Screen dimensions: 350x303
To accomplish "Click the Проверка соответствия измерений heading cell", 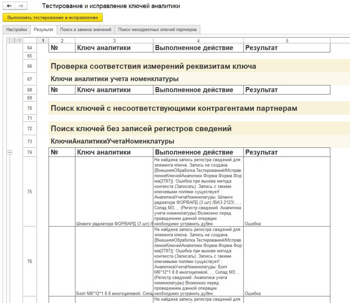I will point(154,67).
